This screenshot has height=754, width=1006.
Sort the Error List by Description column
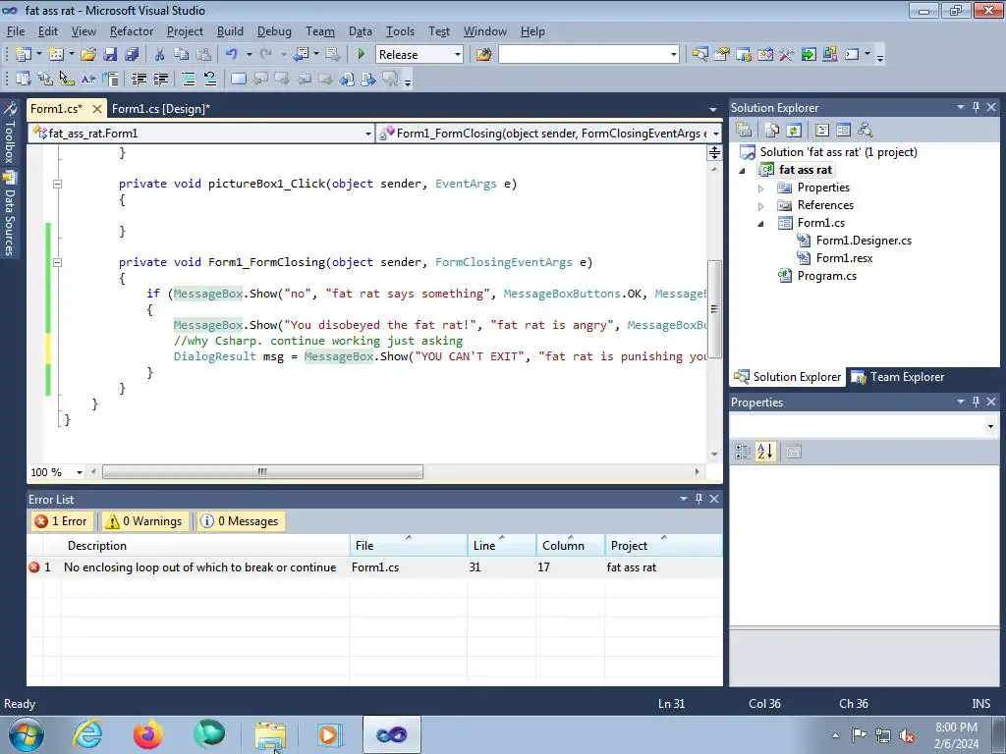pos(205,546)
